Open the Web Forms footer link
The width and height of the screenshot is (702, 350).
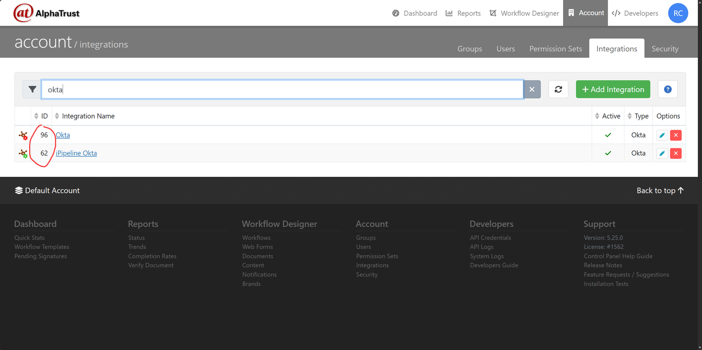pos(257,246)
